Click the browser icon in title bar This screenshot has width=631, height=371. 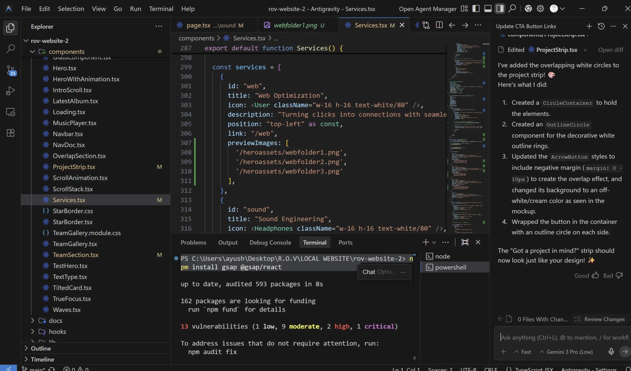coord(528,9)
